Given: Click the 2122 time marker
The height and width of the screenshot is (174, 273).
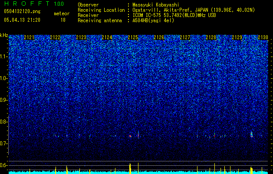Looking at the screenshot, I should [55, 37].
